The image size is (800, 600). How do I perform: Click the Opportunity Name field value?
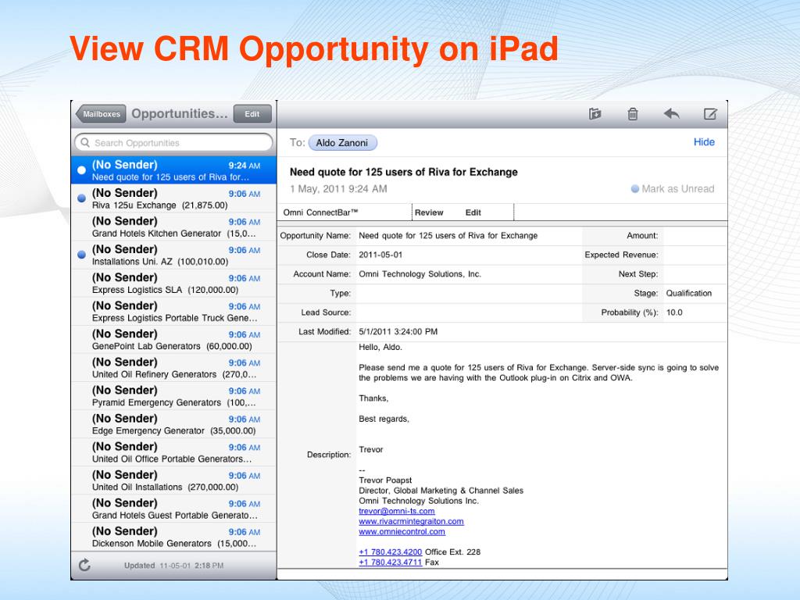click(x=448, y=236)
